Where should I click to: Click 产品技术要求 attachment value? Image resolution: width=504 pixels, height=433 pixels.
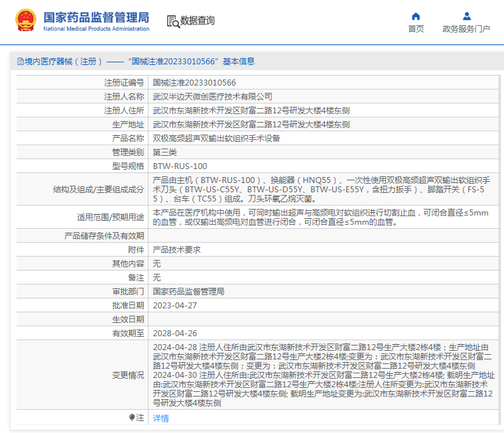(176, 250)
